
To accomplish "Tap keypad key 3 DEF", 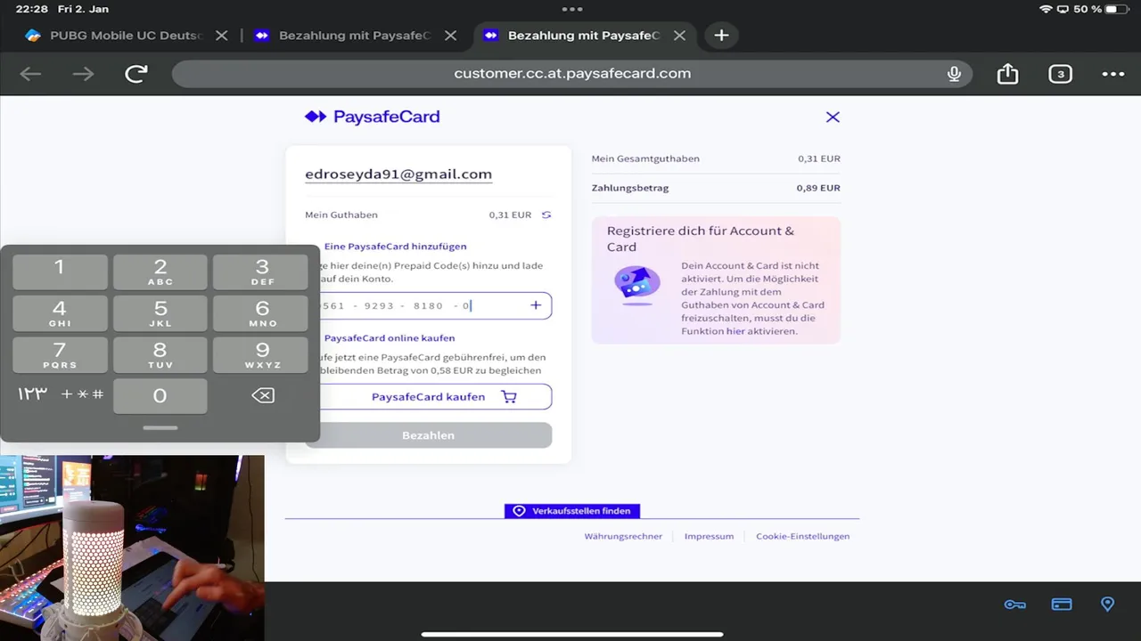I will [x=262, y=272].
